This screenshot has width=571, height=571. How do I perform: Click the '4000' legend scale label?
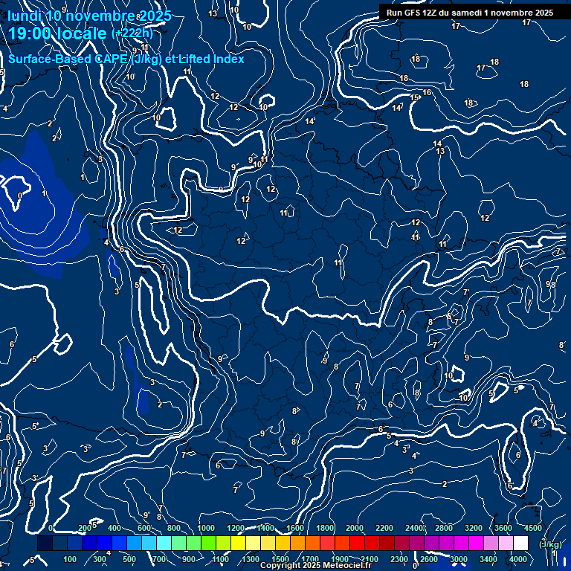click(x=517, y=559)
